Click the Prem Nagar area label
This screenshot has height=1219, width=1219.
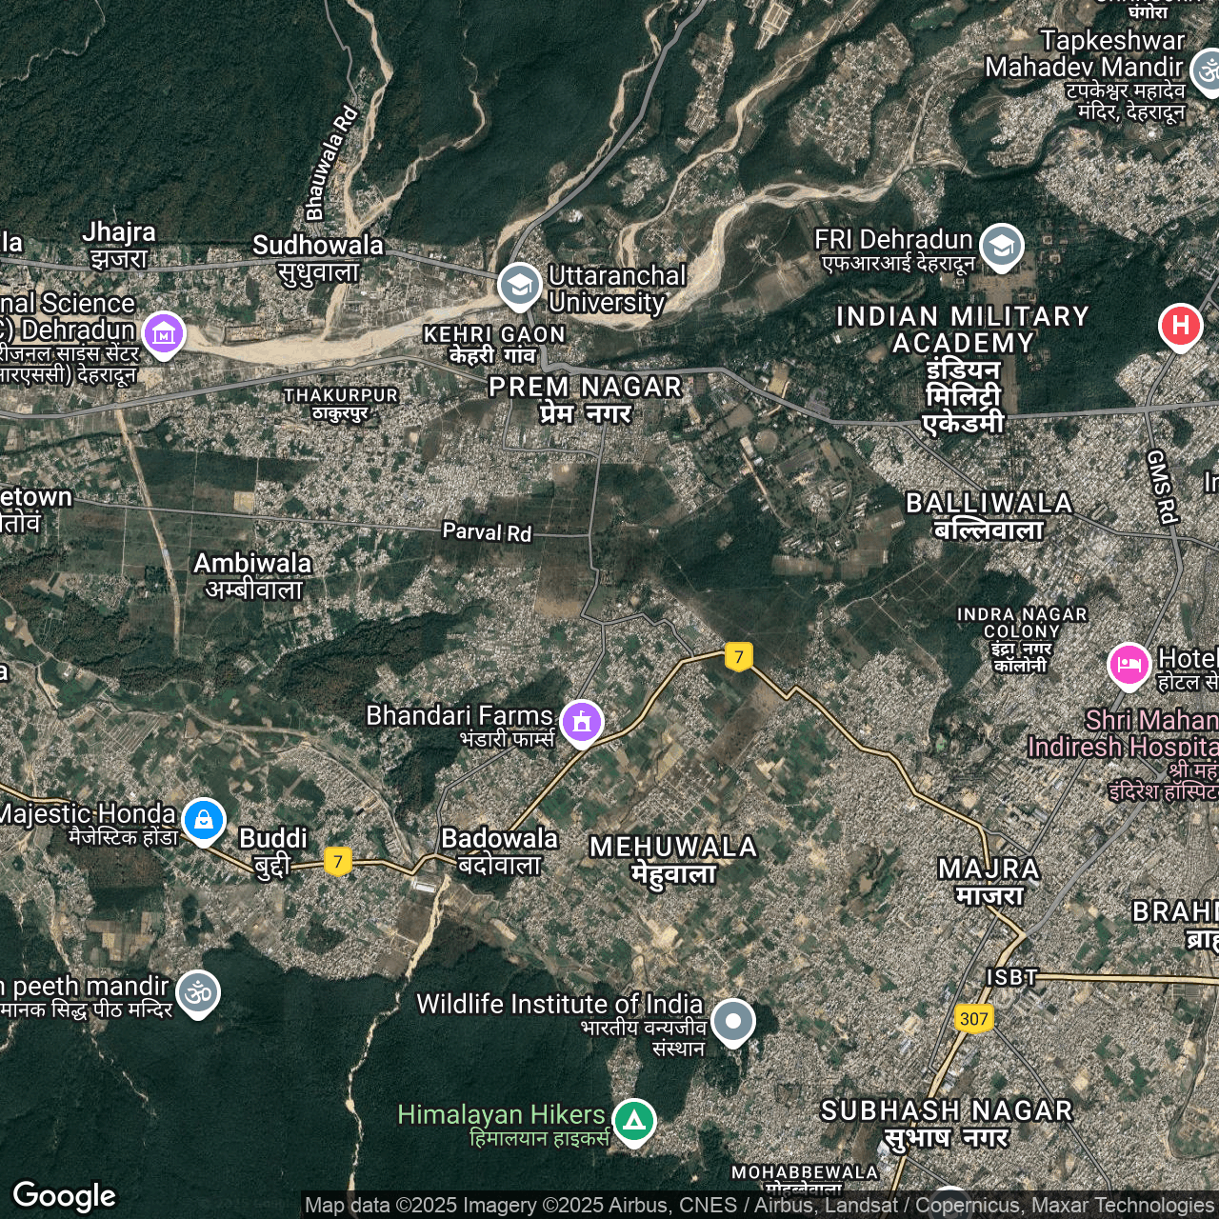tap(585, 399)
